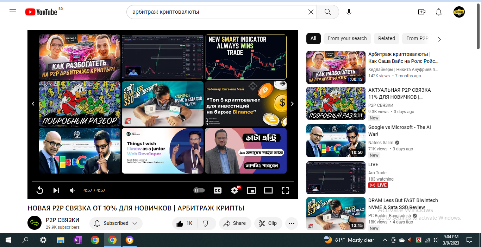Open endscreen Как разбогатеть video
Screen dimensions: 481x247
pos(80,57)
